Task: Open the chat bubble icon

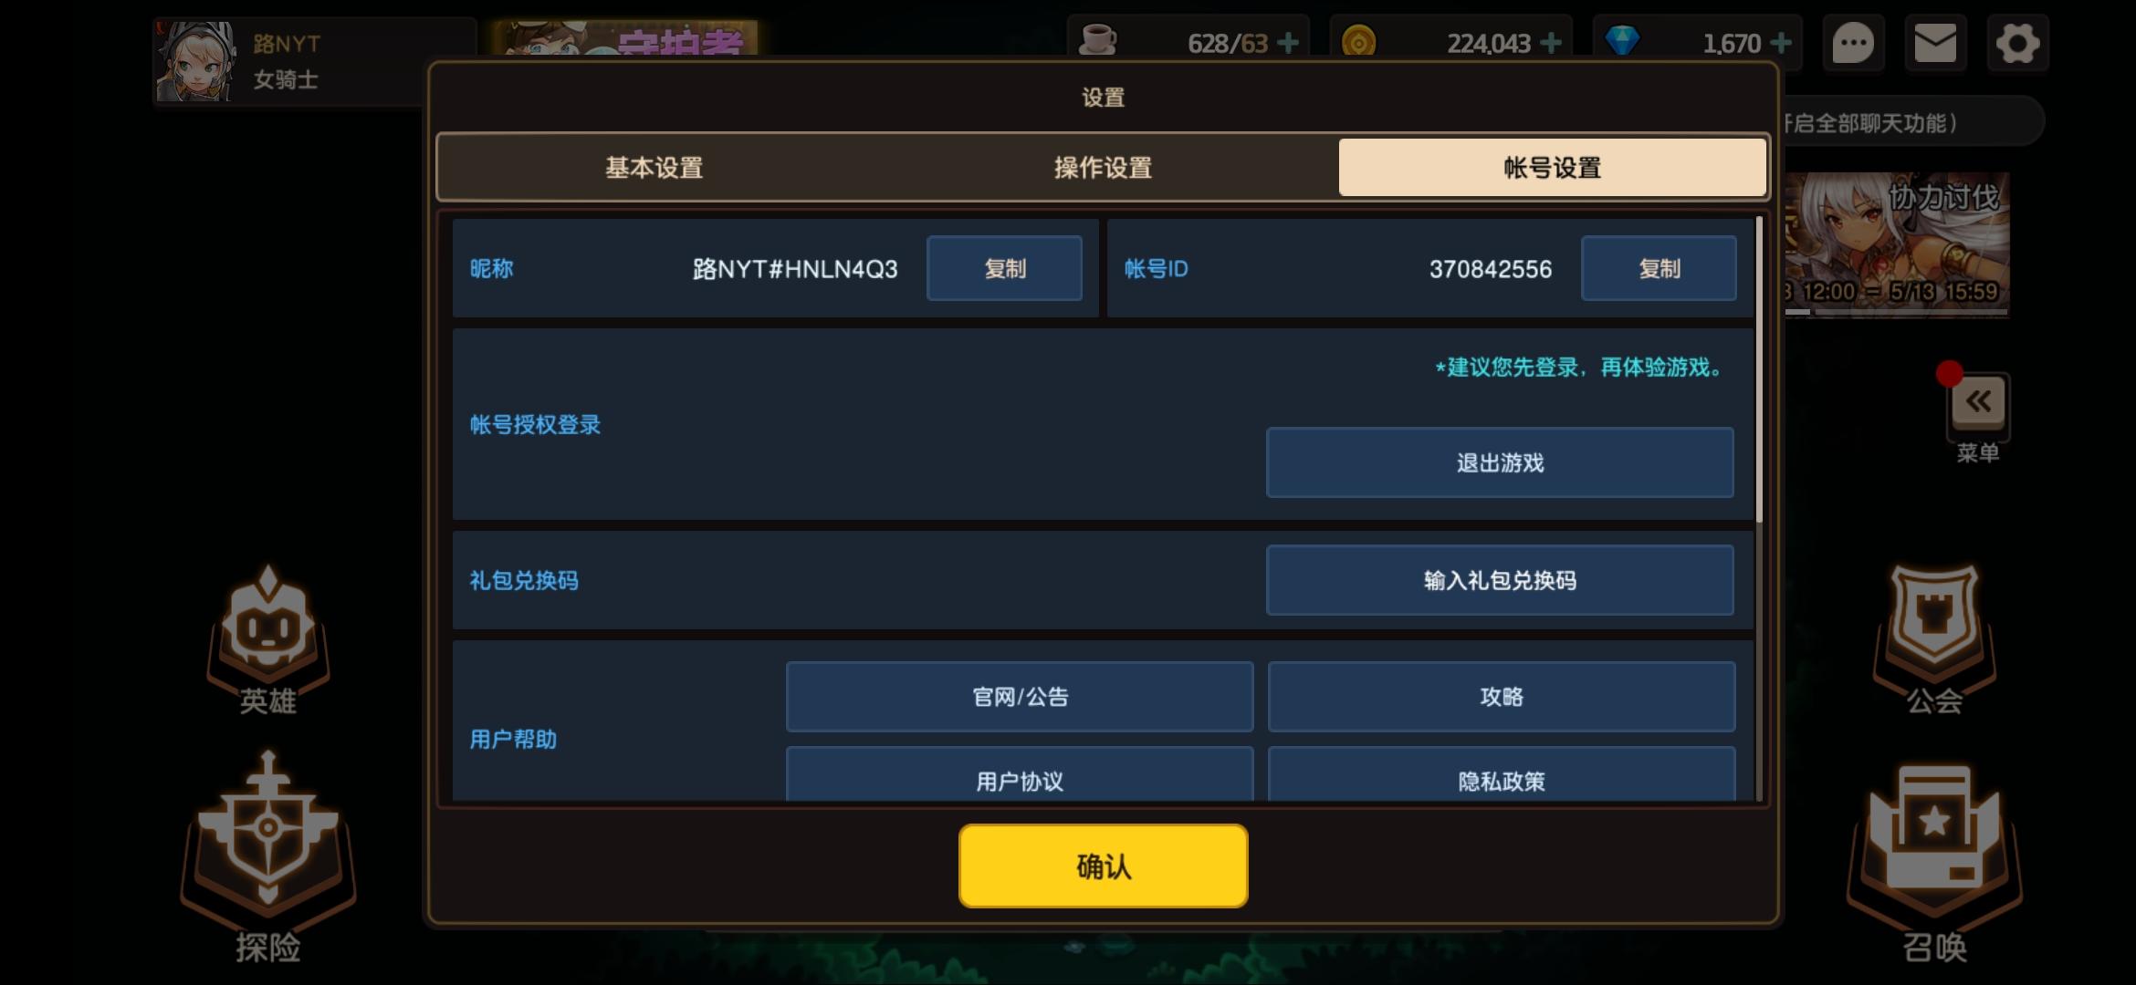Action: point(1853,43)
